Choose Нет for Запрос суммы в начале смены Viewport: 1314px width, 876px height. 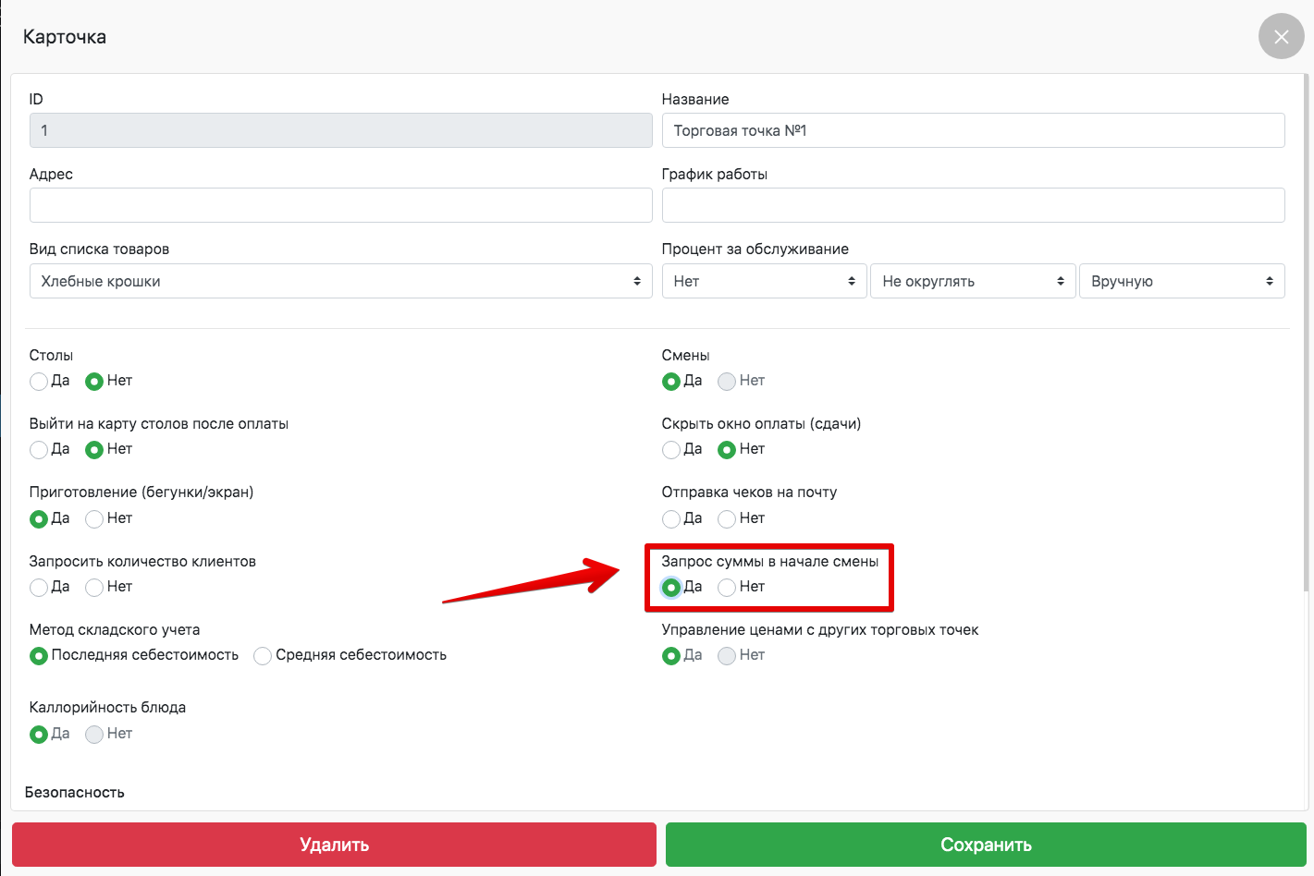click(727, 588)
